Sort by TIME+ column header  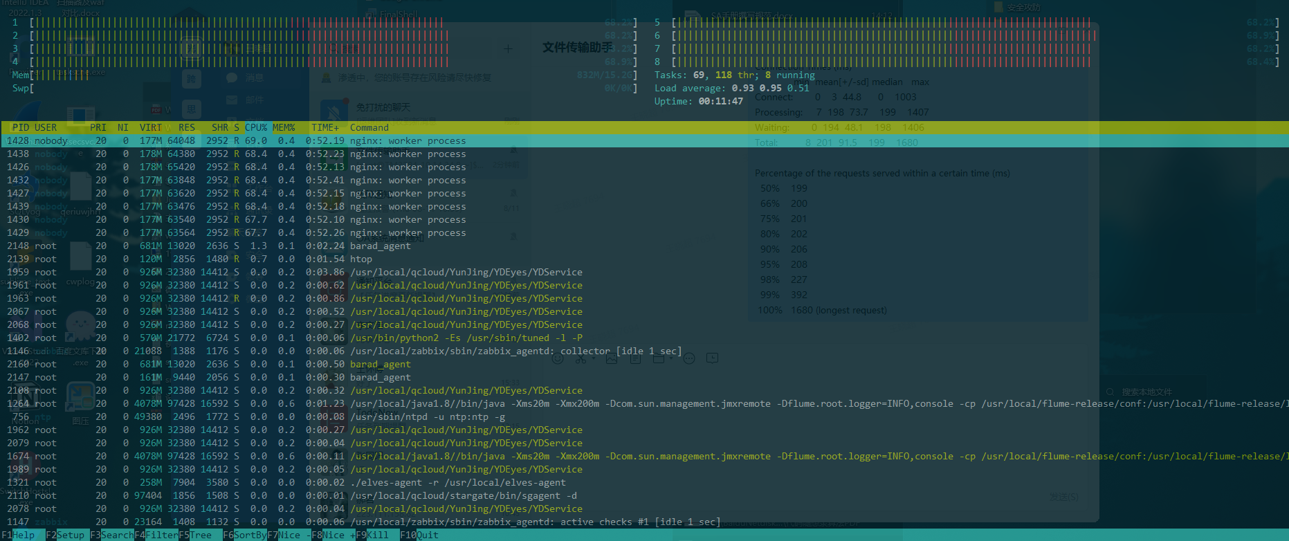(x=325, y=127)
